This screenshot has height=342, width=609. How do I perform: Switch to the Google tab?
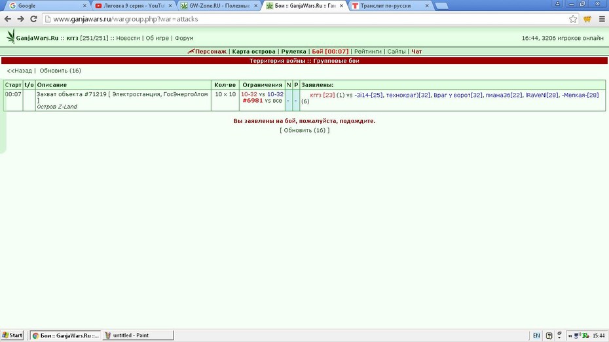tap(46, 6)
